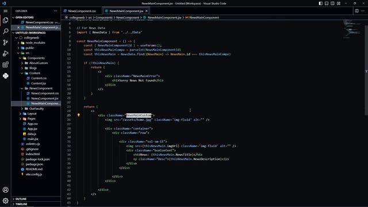Open the Python activity bar icon

(x=5, y=76)
